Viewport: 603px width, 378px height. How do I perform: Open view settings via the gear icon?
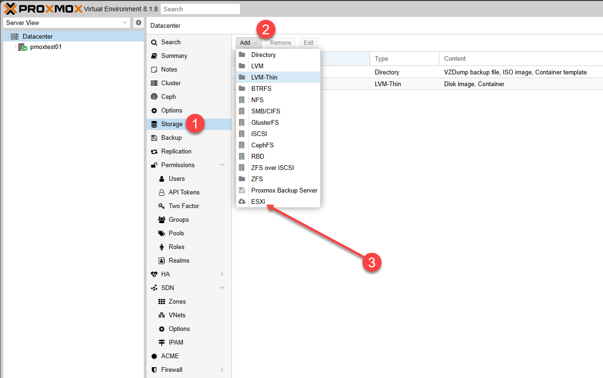[x=138, y=22]
